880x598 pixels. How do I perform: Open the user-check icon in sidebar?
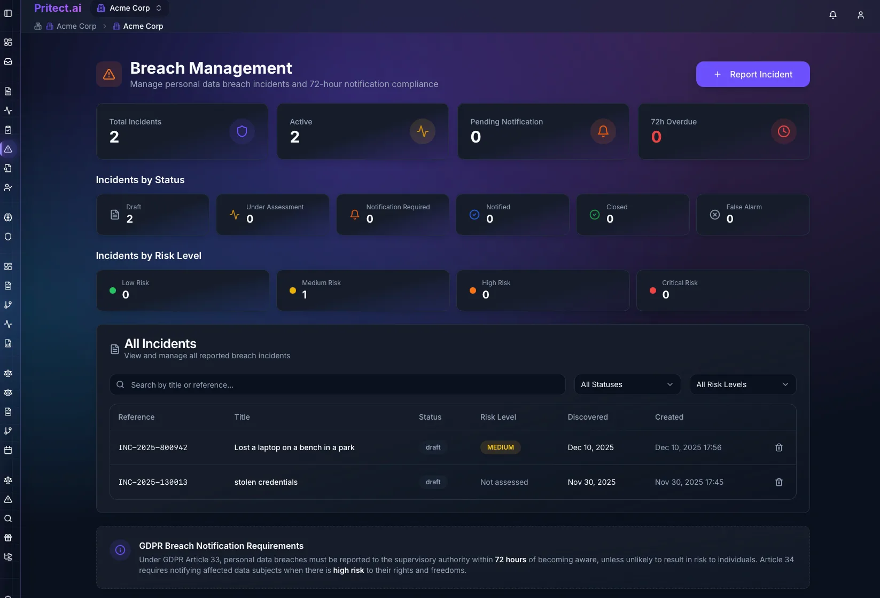(x=8, y=187)
